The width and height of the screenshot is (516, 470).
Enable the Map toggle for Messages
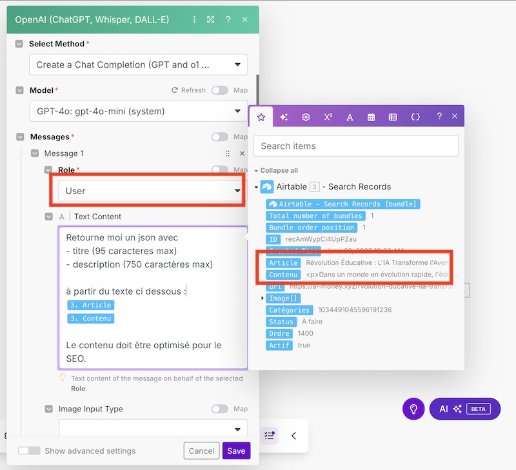(220, 137)
